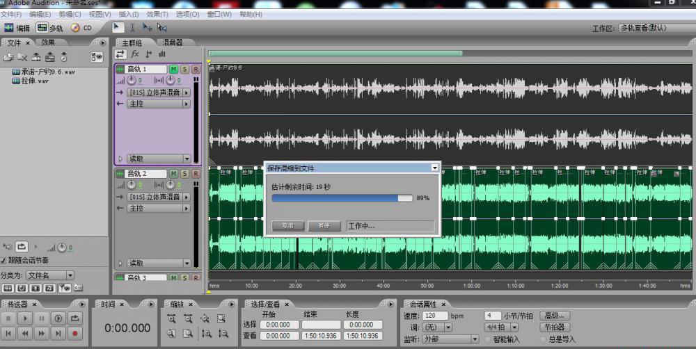Click the 节拍器 metronome button

[555, 327]
